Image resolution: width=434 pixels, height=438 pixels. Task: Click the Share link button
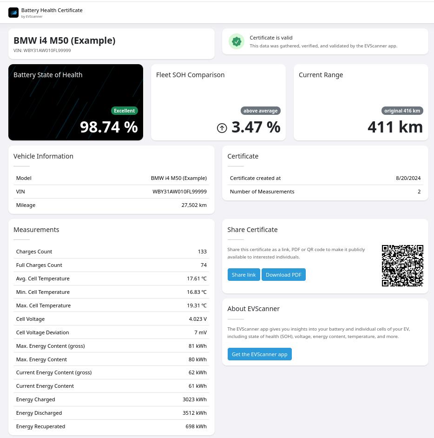[243, 275]
